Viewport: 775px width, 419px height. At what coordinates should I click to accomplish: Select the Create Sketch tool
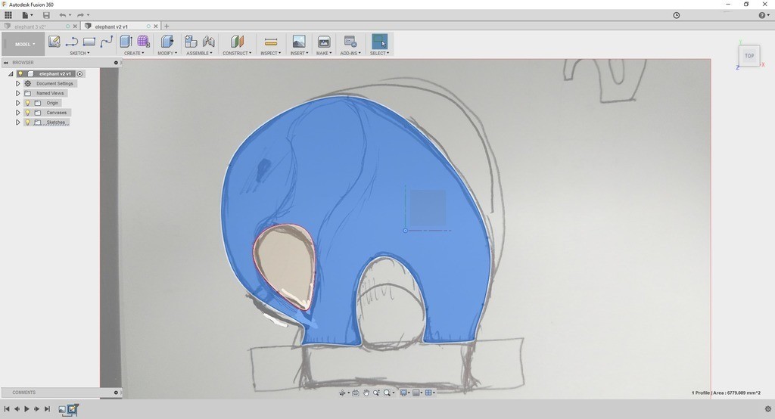[54, 42]
